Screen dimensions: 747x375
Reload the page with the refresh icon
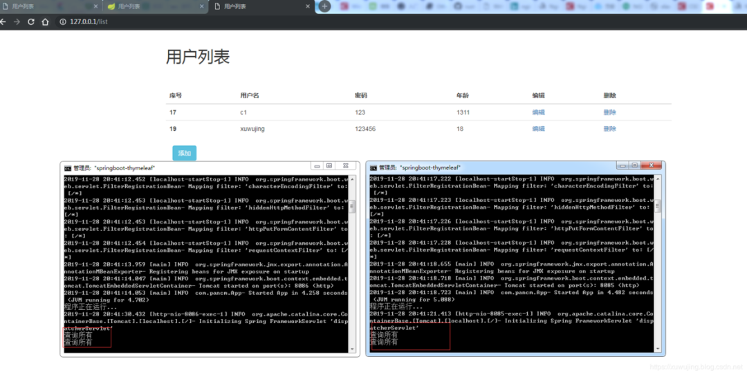point(31,22)
